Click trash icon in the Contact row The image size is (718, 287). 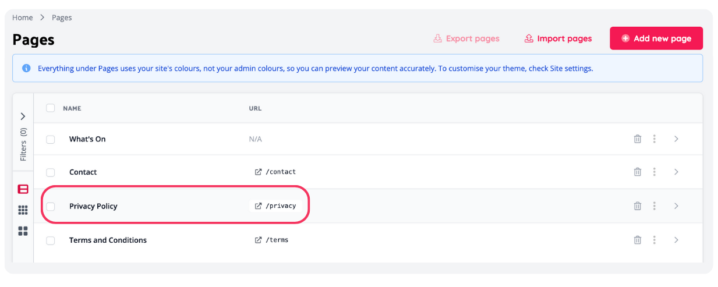(638, 172)
